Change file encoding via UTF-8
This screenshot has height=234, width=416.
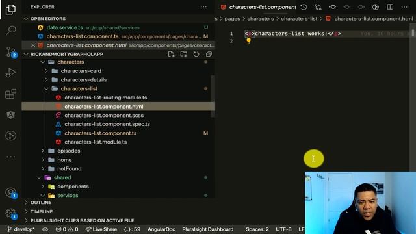click(283, 229)
